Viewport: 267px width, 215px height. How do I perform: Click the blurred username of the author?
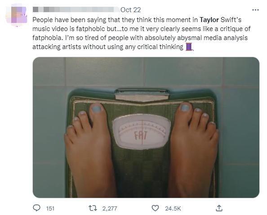pyautogui.click(x=76, y=9)
